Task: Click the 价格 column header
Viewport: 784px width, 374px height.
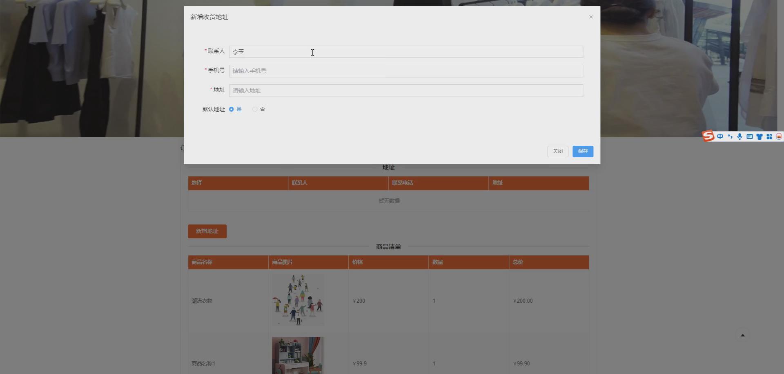Action: 389,262
